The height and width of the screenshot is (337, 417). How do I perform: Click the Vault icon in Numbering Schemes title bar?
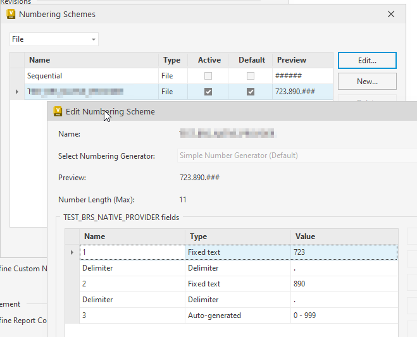click(x=11, y=13)
